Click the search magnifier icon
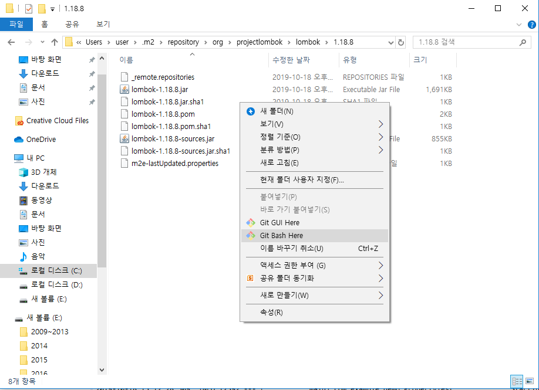 pos(523,42)
